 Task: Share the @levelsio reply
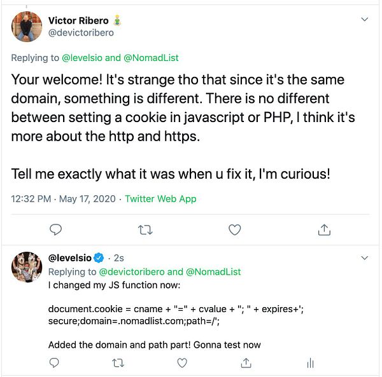pyautogui.click(x=246, y=363)
